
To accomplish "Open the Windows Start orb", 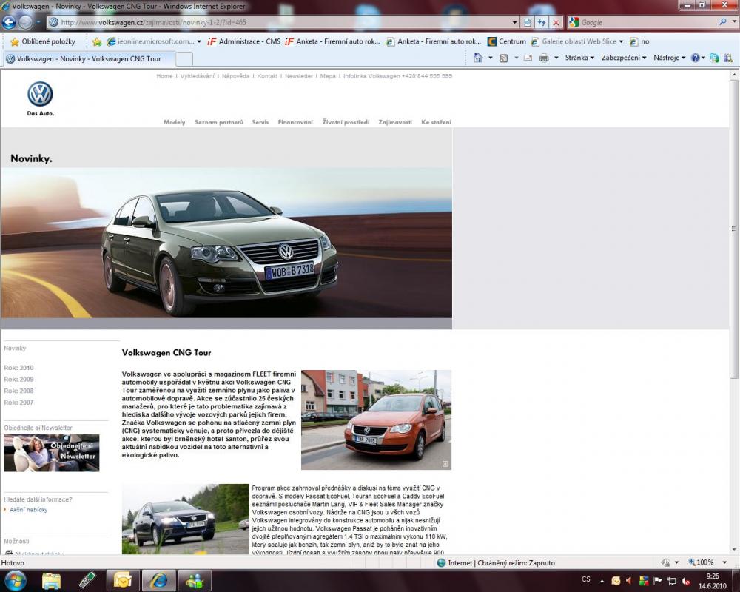I will click(15, 580).
